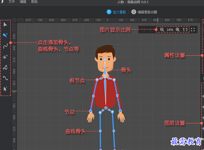Open the 帮助 menu
This screenshot has width=204, height=150.
(x=34, y=2)
